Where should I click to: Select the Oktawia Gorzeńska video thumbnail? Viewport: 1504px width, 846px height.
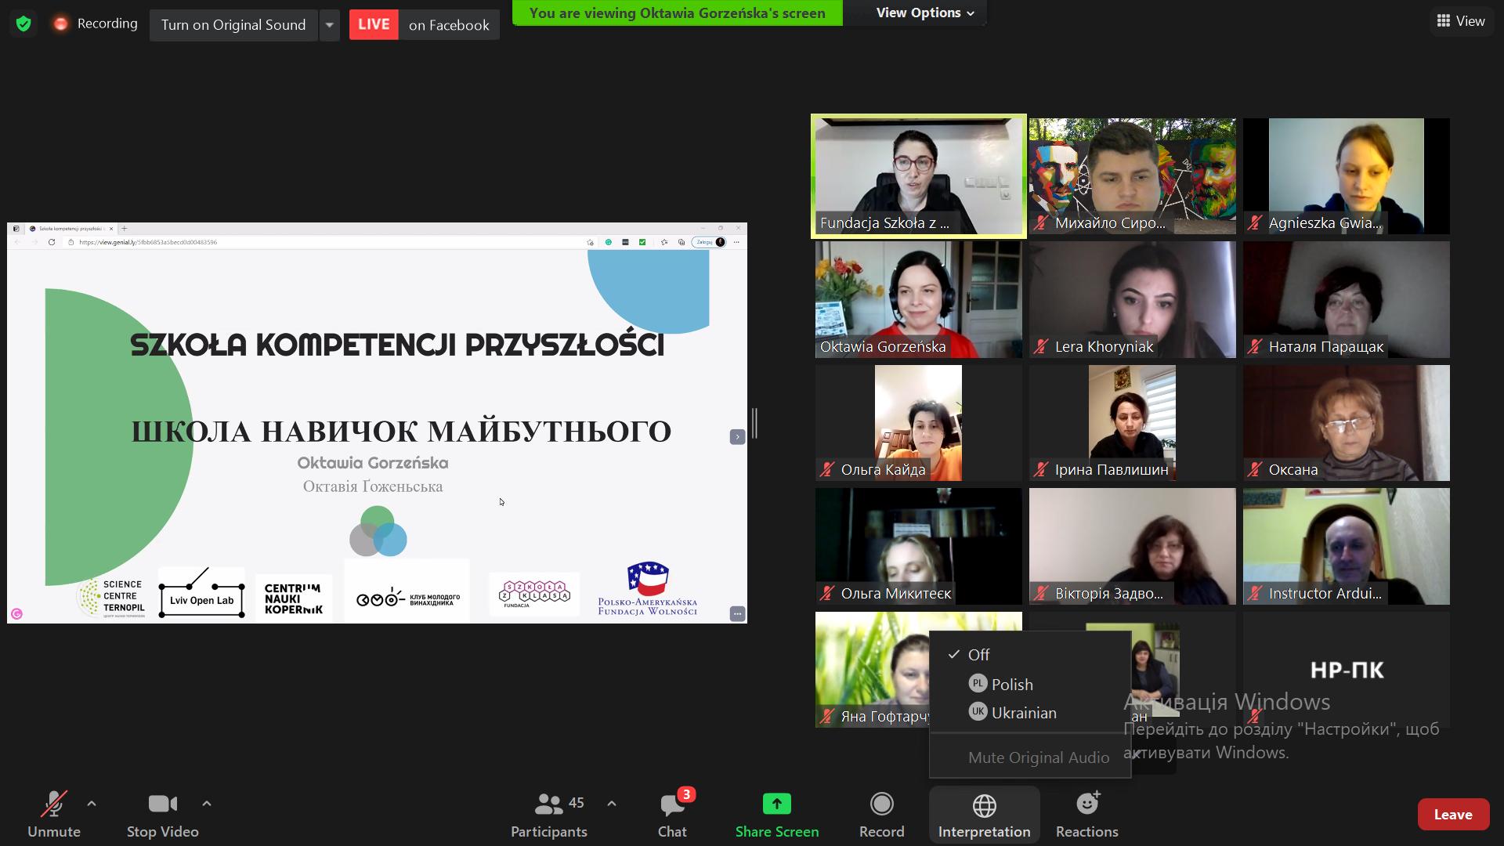pyautogui.click(x=918, y=299)
